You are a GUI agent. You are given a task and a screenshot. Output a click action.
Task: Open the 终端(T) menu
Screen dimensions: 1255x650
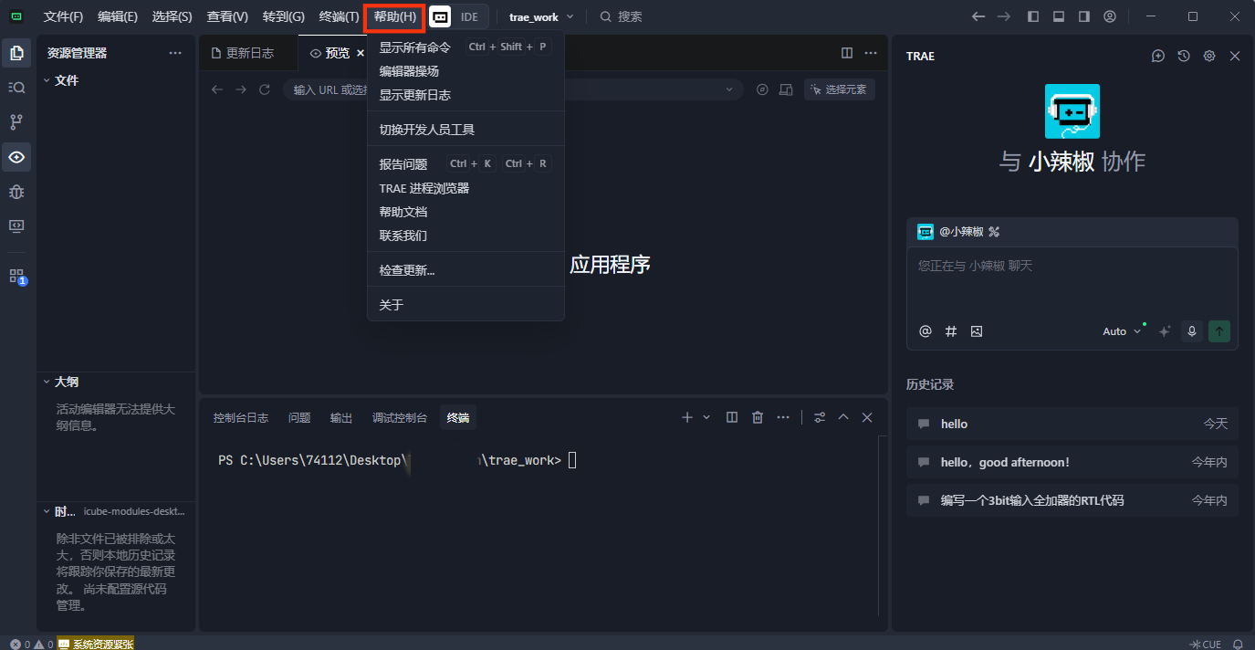(339, 16)
